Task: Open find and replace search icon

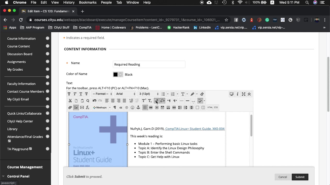Action: click(x=88, y=101)
